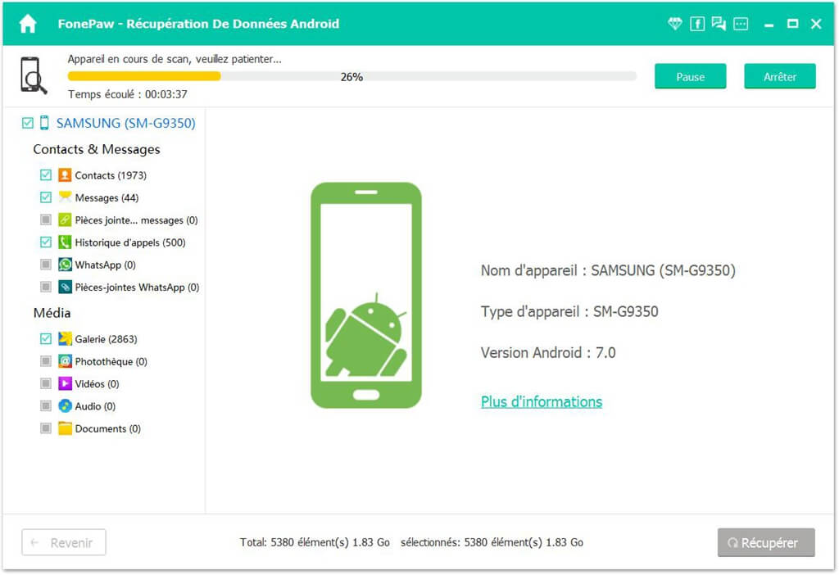Click the Type d'appareil SM-G9350 text
839x575 pixels.
coord(569,312)
